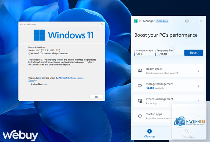Image resolution: width=210 pixels, height=142 pixels.
Task: Expand Health check chevron
Action: [199, 71]
